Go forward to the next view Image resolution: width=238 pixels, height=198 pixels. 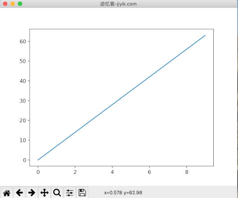[x=32, y=193]
